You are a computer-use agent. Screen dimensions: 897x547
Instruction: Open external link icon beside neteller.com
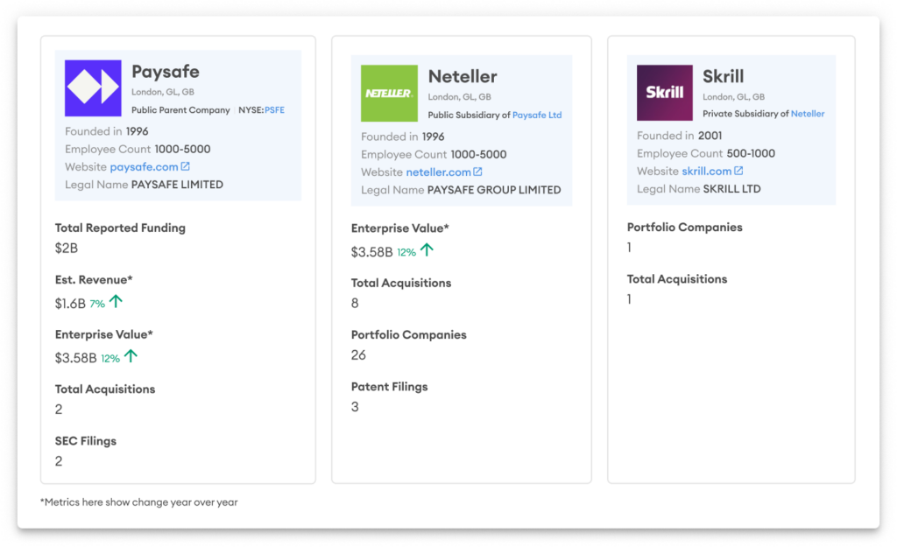pos(477,172)
